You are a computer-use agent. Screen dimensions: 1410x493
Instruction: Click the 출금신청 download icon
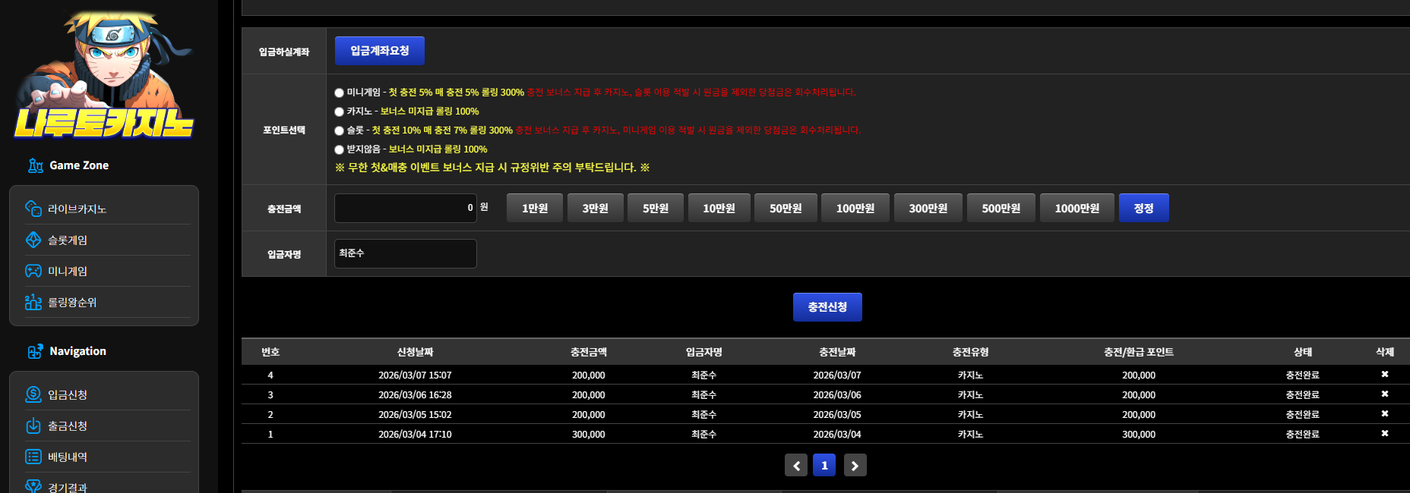[33, 425]
